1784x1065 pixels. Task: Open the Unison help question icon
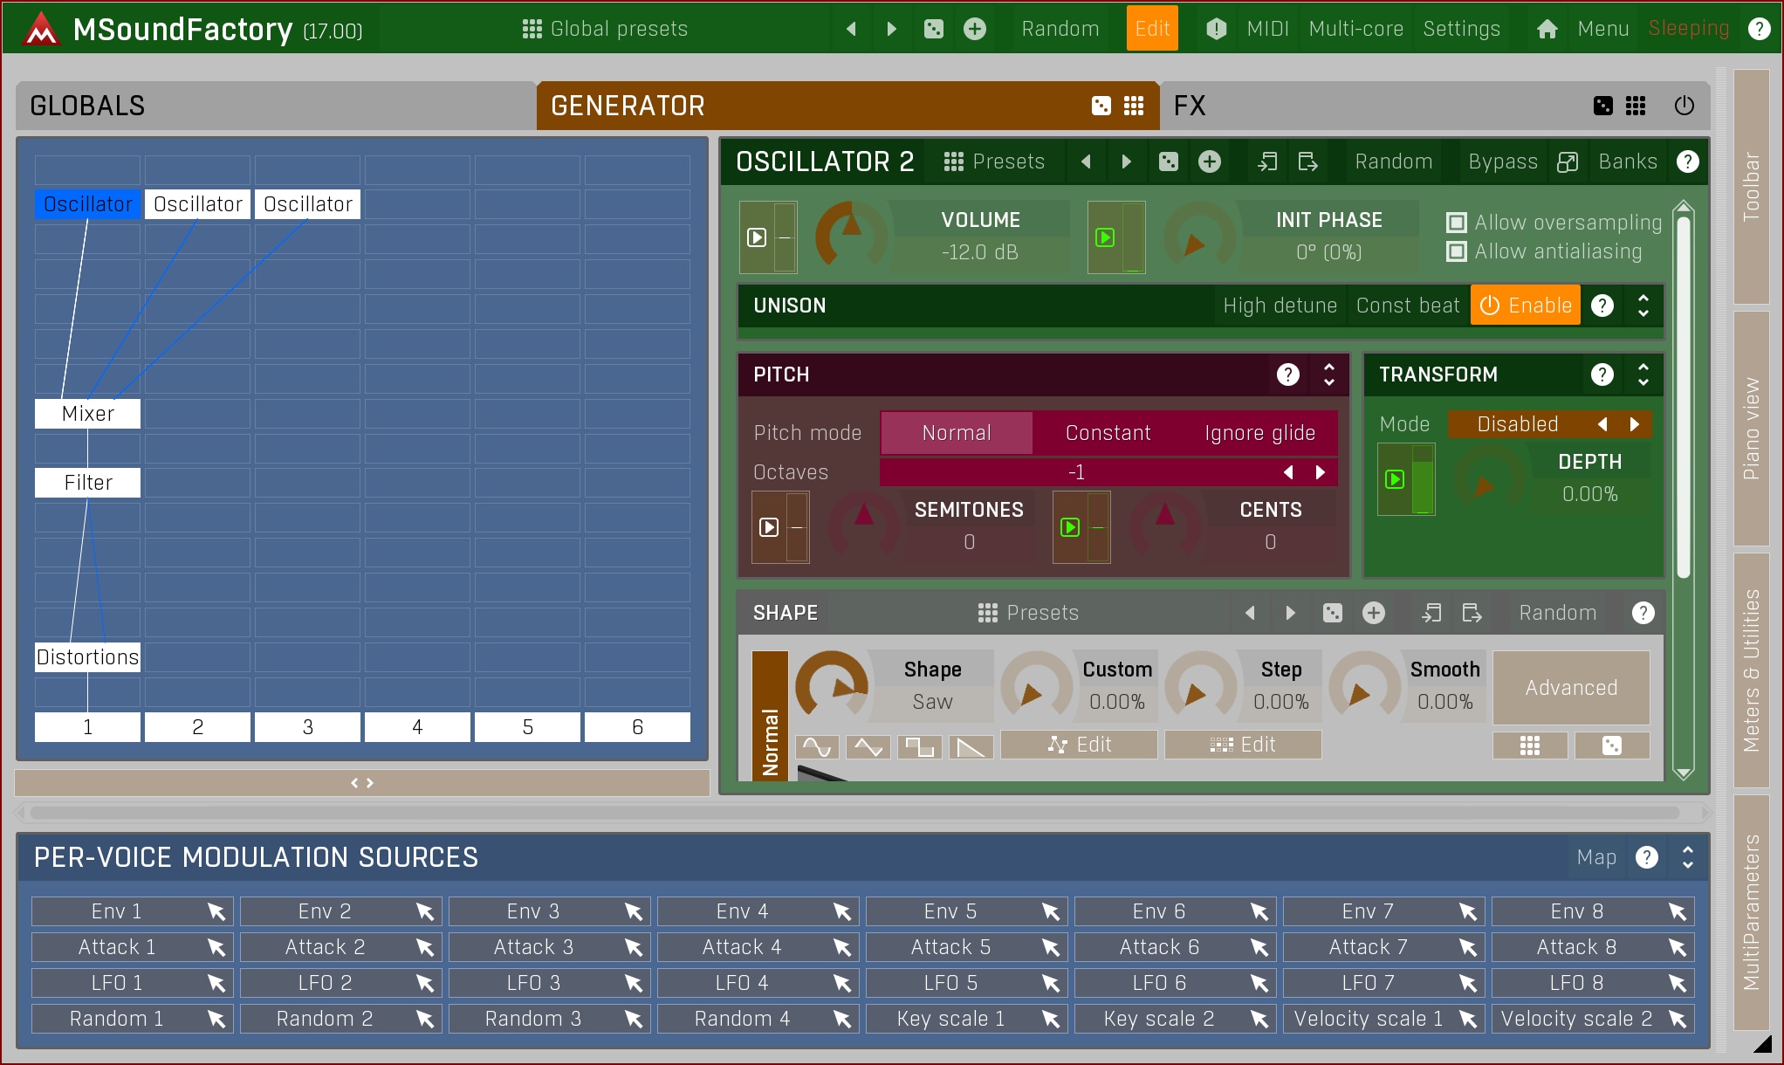(x=1602, y=306)
